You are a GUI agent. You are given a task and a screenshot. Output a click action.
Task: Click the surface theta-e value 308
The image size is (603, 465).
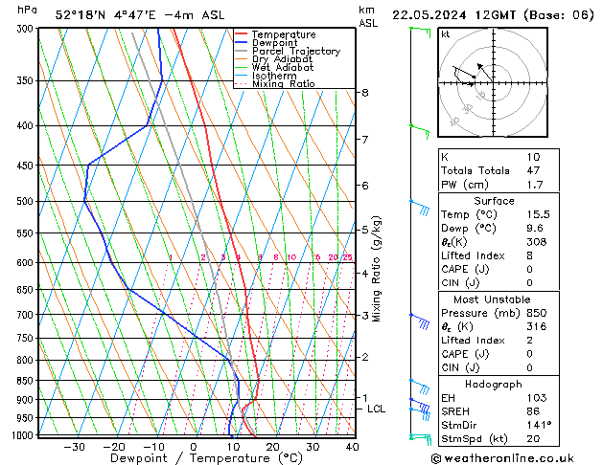(537, 242)
